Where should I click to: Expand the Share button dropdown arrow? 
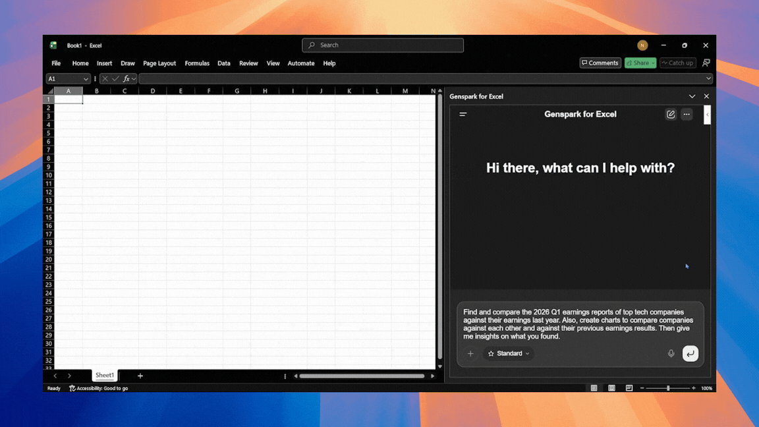(x=653, y=63)
